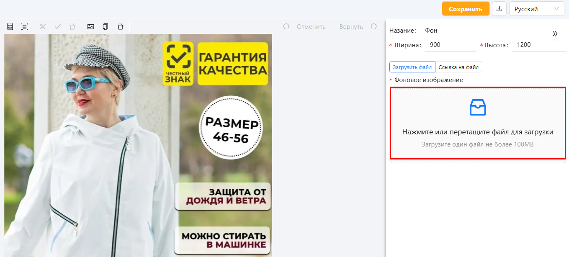Switch to Ссылка на файл tab
Image resolution: width=569 pixels, height=257 pixels.
(x=458, y=67)
